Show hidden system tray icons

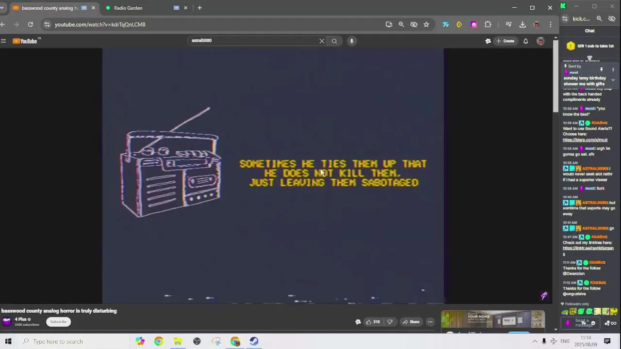tap(535, 341)
